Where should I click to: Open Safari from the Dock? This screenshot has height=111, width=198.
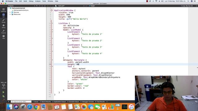pyautogui.click(x=30, y=107)
